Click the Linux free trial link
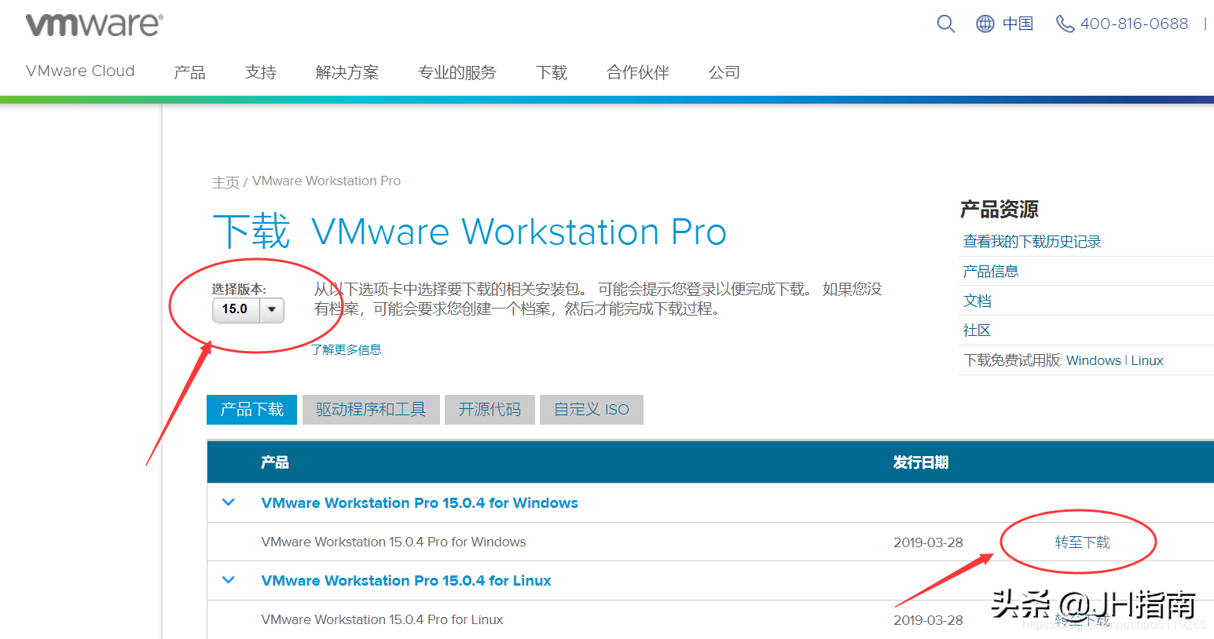Viewport: 1214px width, 639px height. (1147, 360)
